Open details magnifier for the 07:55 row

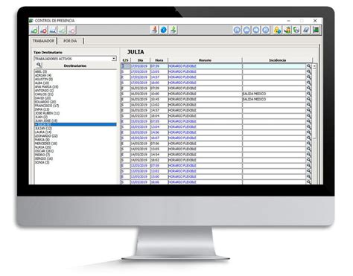(x=308, y=121)
